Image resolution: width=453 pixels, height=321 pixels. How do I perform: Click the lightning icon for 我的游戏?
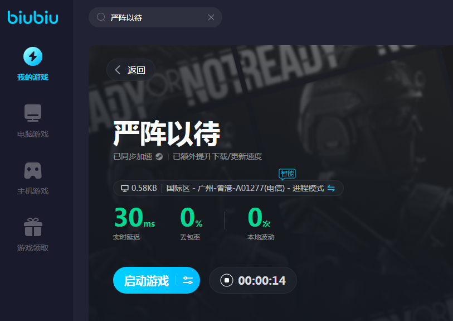(33, 56)
